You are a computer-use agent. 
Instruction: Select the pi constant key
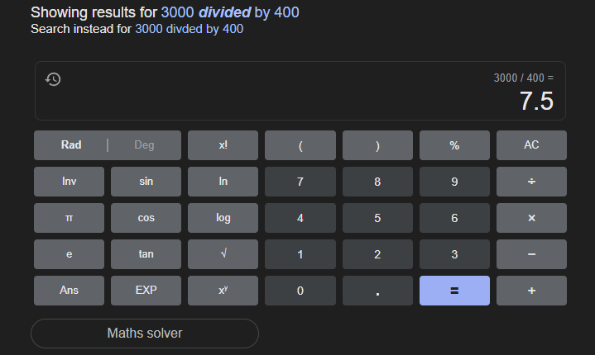[x=69, y=218]
